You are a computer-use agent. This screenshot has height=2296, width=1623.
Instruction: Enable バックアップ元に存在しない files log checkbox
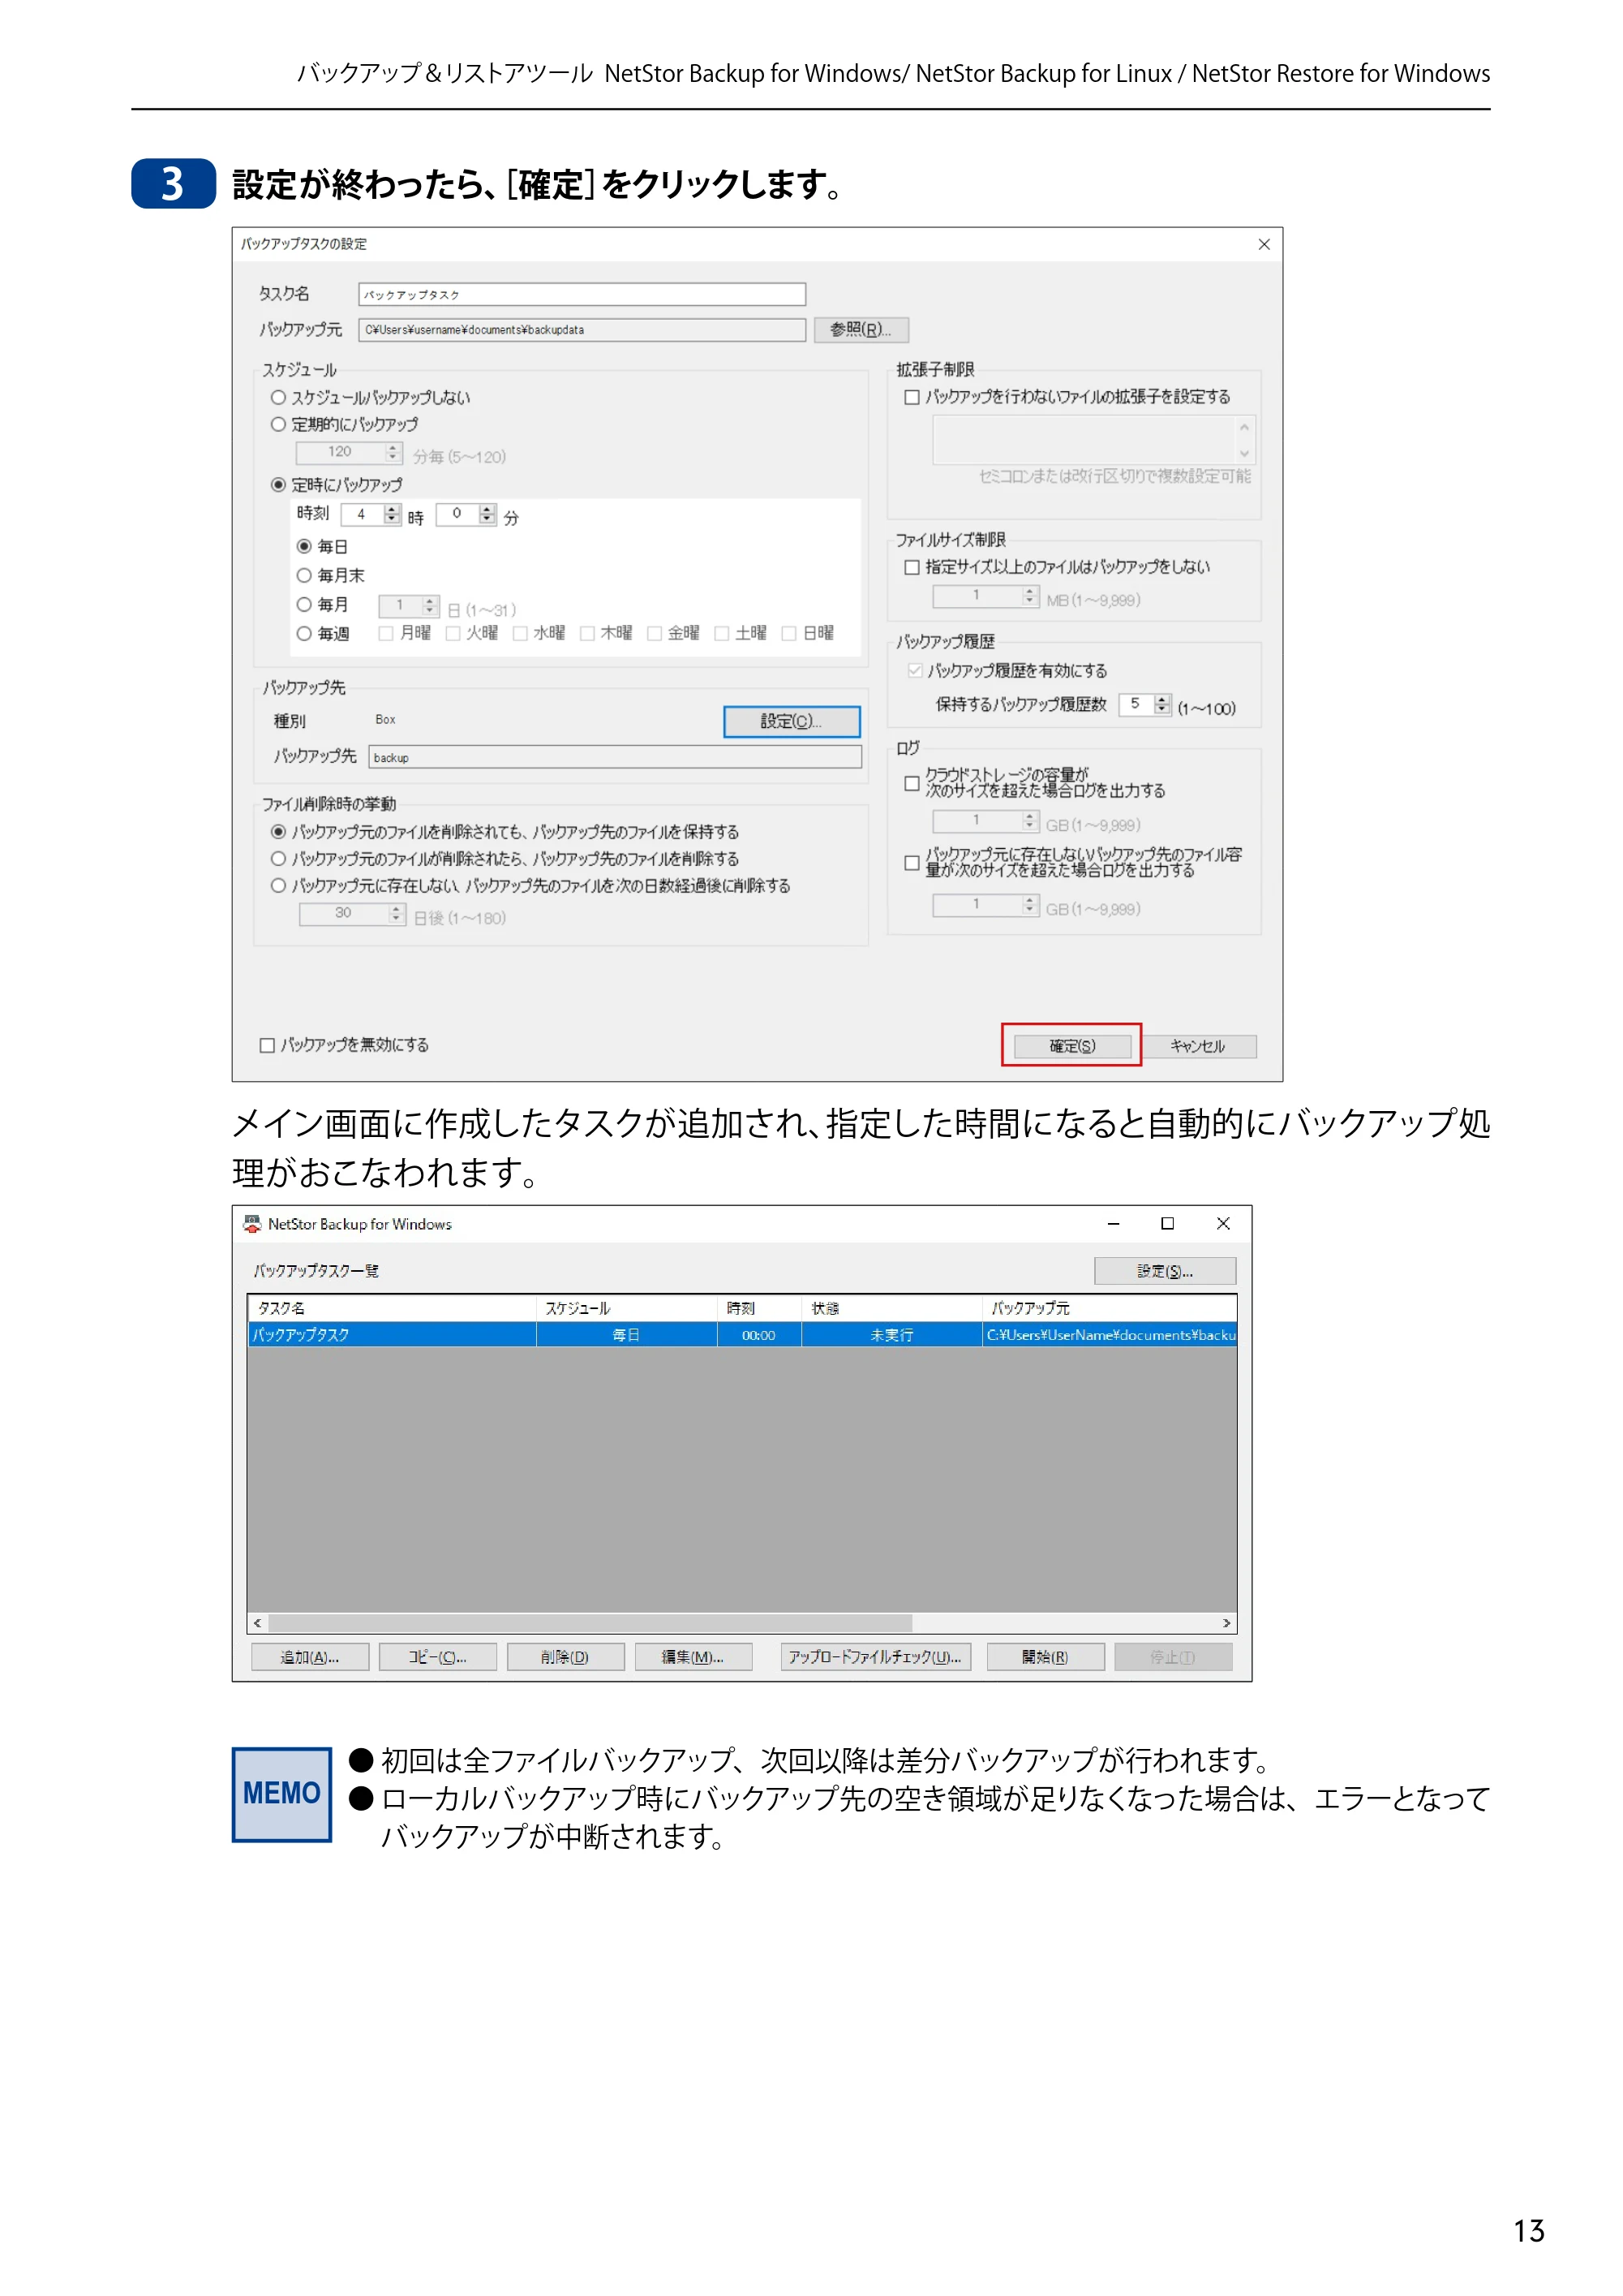tap(912, 862)
